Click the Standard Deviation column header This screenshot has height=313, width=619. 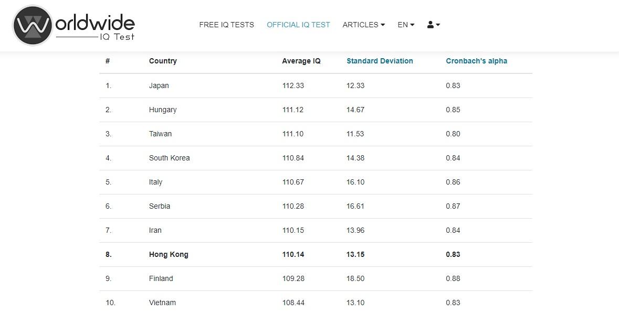click(x=380, y=61)
